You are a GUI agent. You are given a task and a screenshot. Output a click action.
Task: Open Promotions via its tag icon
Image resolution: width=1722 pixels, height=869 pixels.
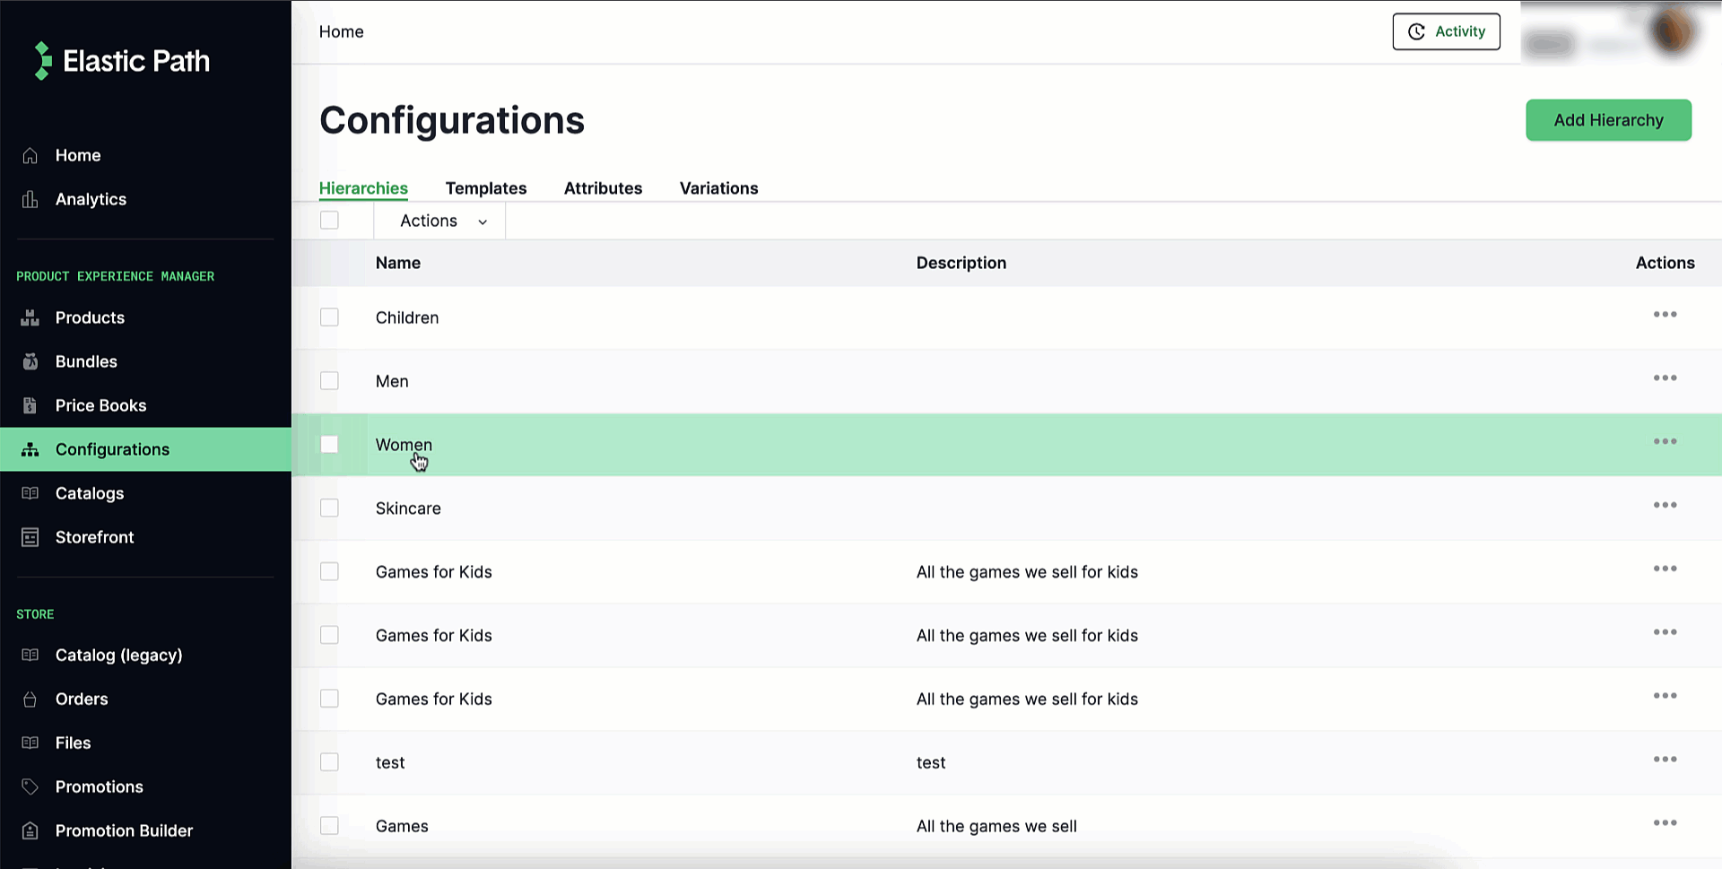click(x=30, y=786)
